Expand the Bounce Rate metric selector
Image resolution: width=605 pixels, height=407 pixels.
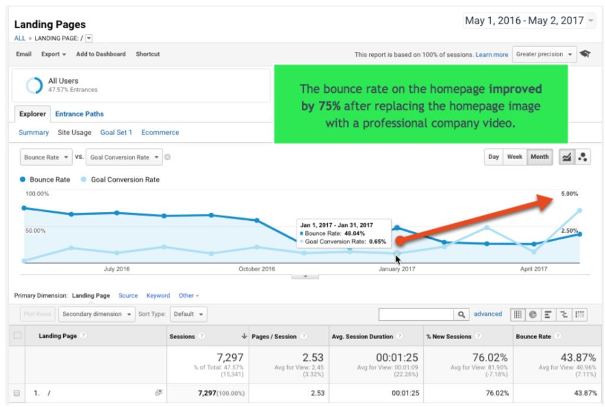point(45,157)
